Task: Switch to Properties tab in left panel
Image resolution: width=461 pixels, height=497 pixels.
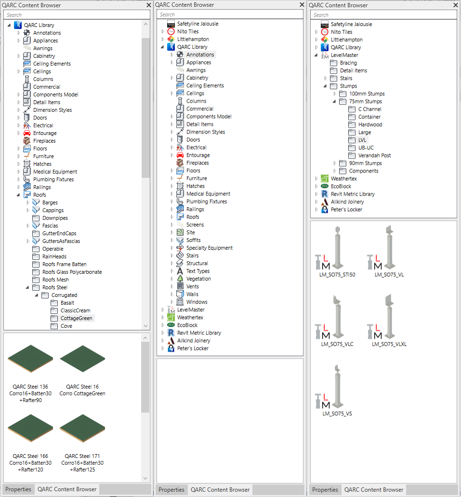Action: pos(18,489)
